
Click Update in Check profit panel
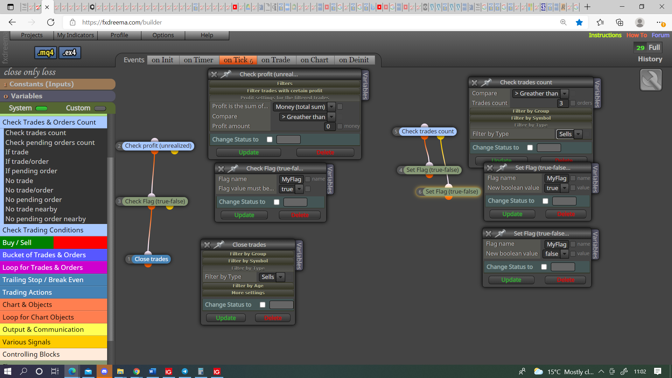point(248,153)
